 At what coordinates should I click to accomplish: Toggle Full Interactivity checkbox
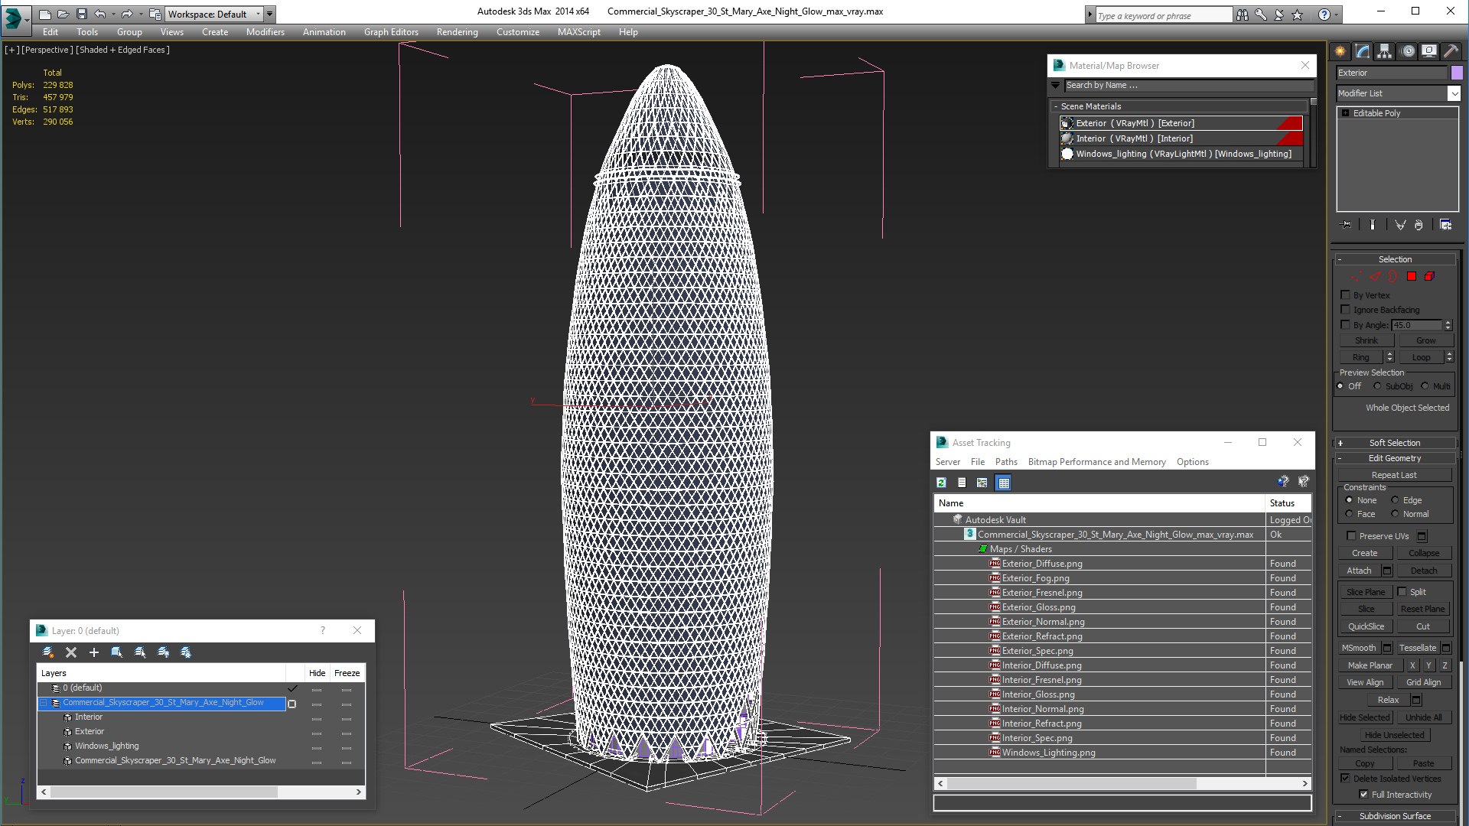pos(1364,795)
